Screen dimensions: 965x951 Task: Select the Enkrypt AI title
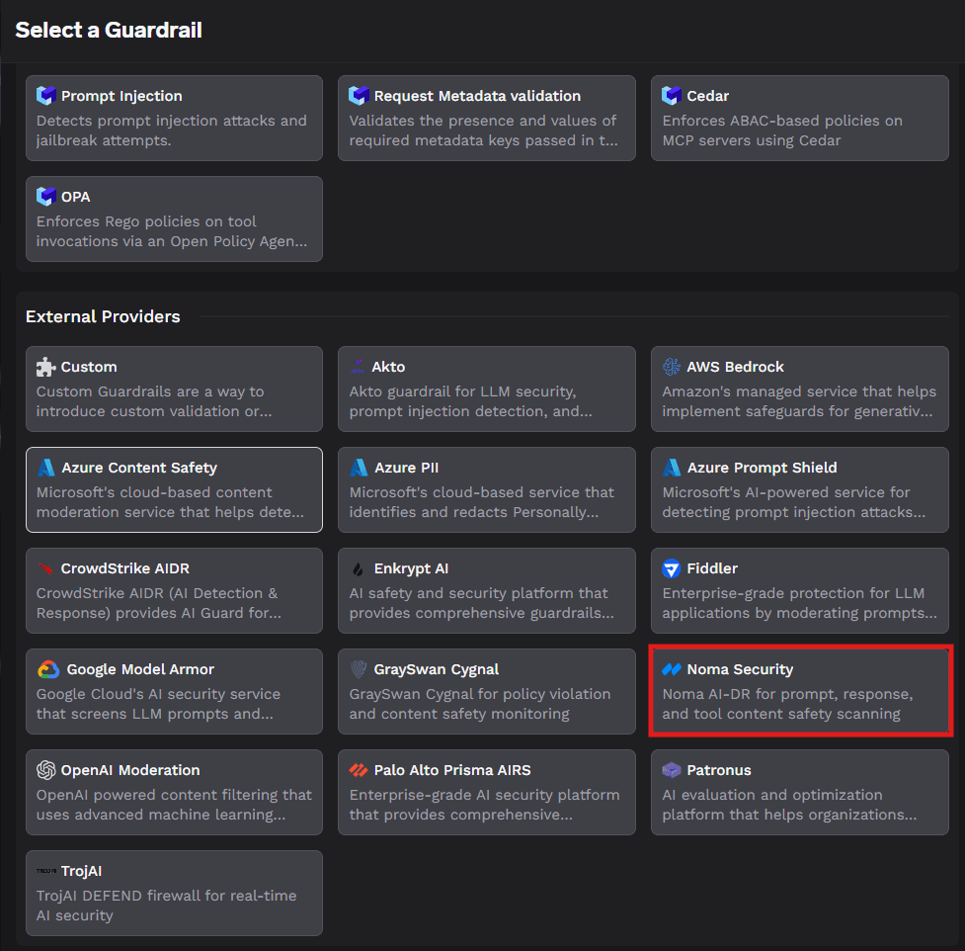411,569
